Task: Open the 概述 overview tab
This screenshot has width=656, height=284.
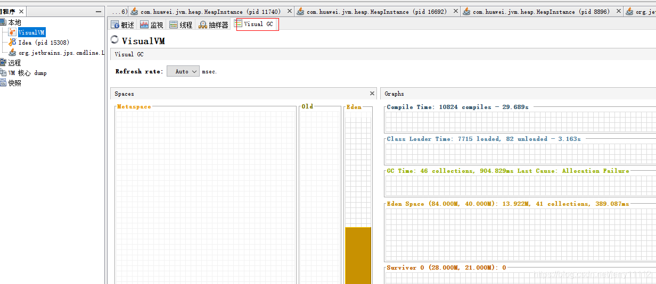Action: 122,24
